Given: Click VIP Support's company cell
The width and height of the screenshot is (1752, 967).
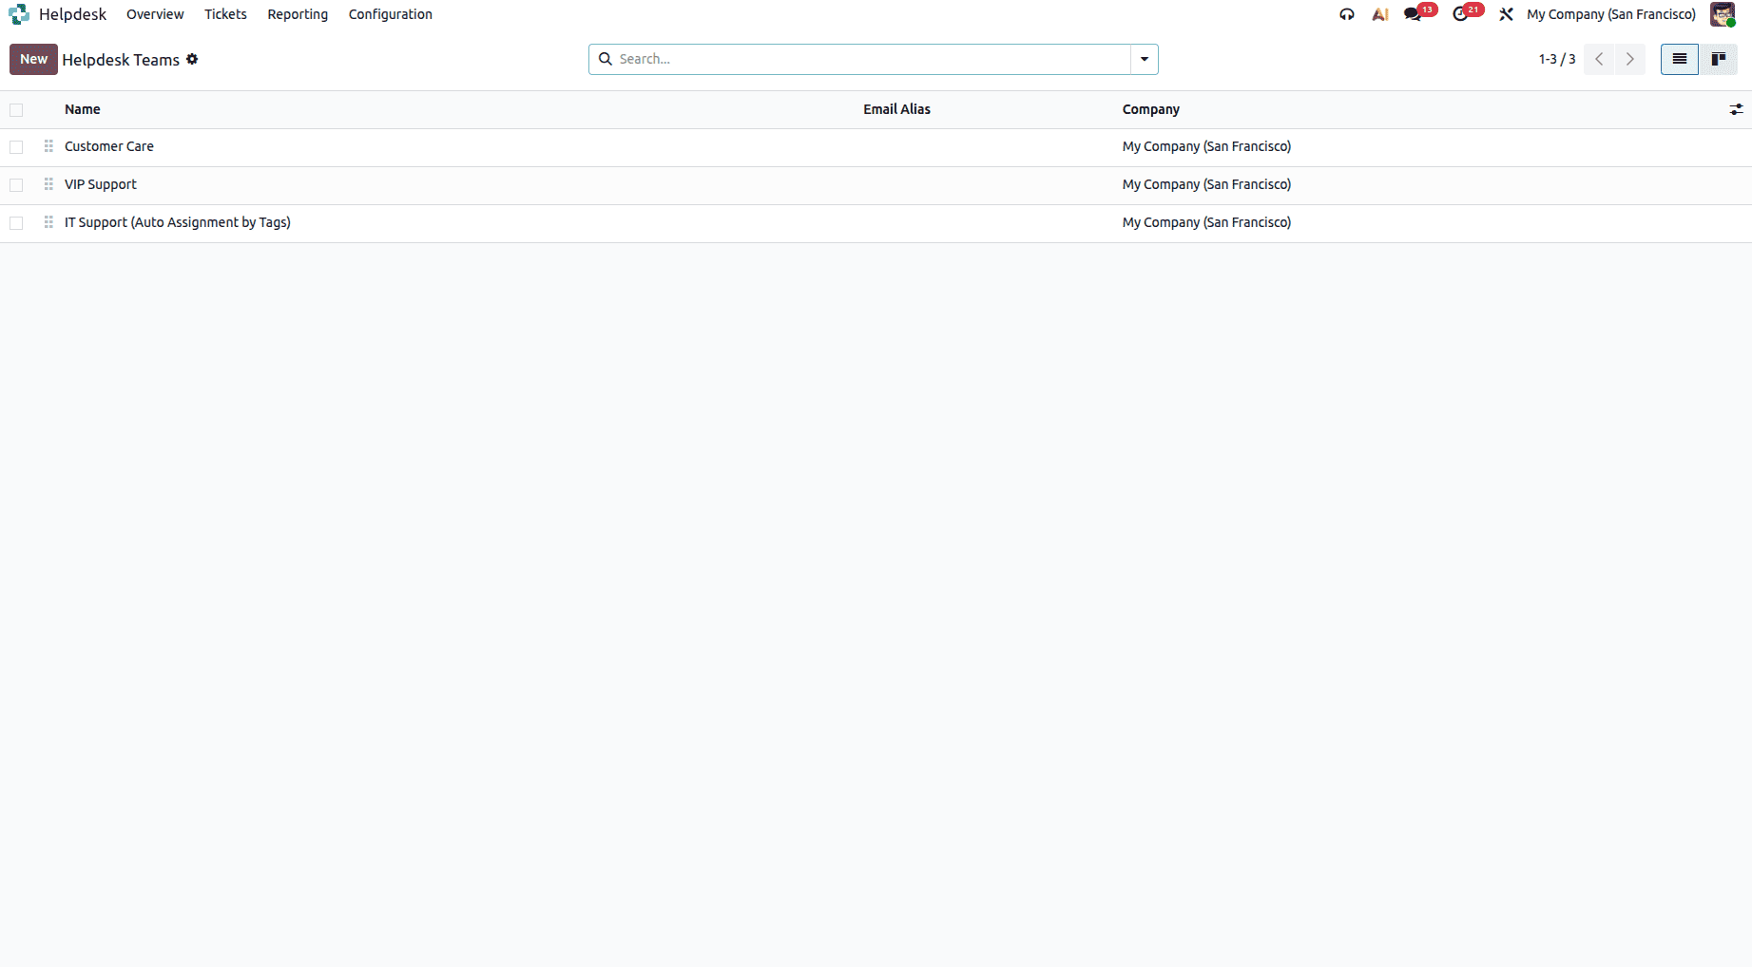Looking at the screenshot, I should click(x=1206, y=184).
